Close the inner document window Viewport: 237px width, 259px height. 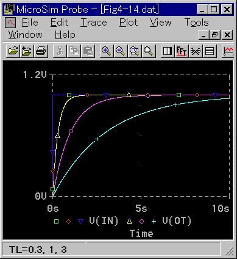tap(227, 35)
